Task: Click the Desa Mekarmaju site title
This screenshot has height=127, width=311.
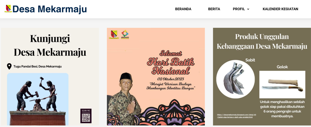Action: pyautogui.click(x=49, y=9)
